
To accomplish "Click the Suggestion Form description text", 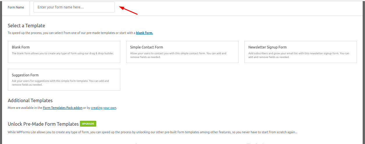I will (60, 83).
